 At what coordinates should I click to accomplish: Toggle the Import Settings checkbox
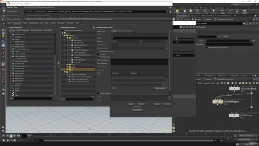pos(98,93)
